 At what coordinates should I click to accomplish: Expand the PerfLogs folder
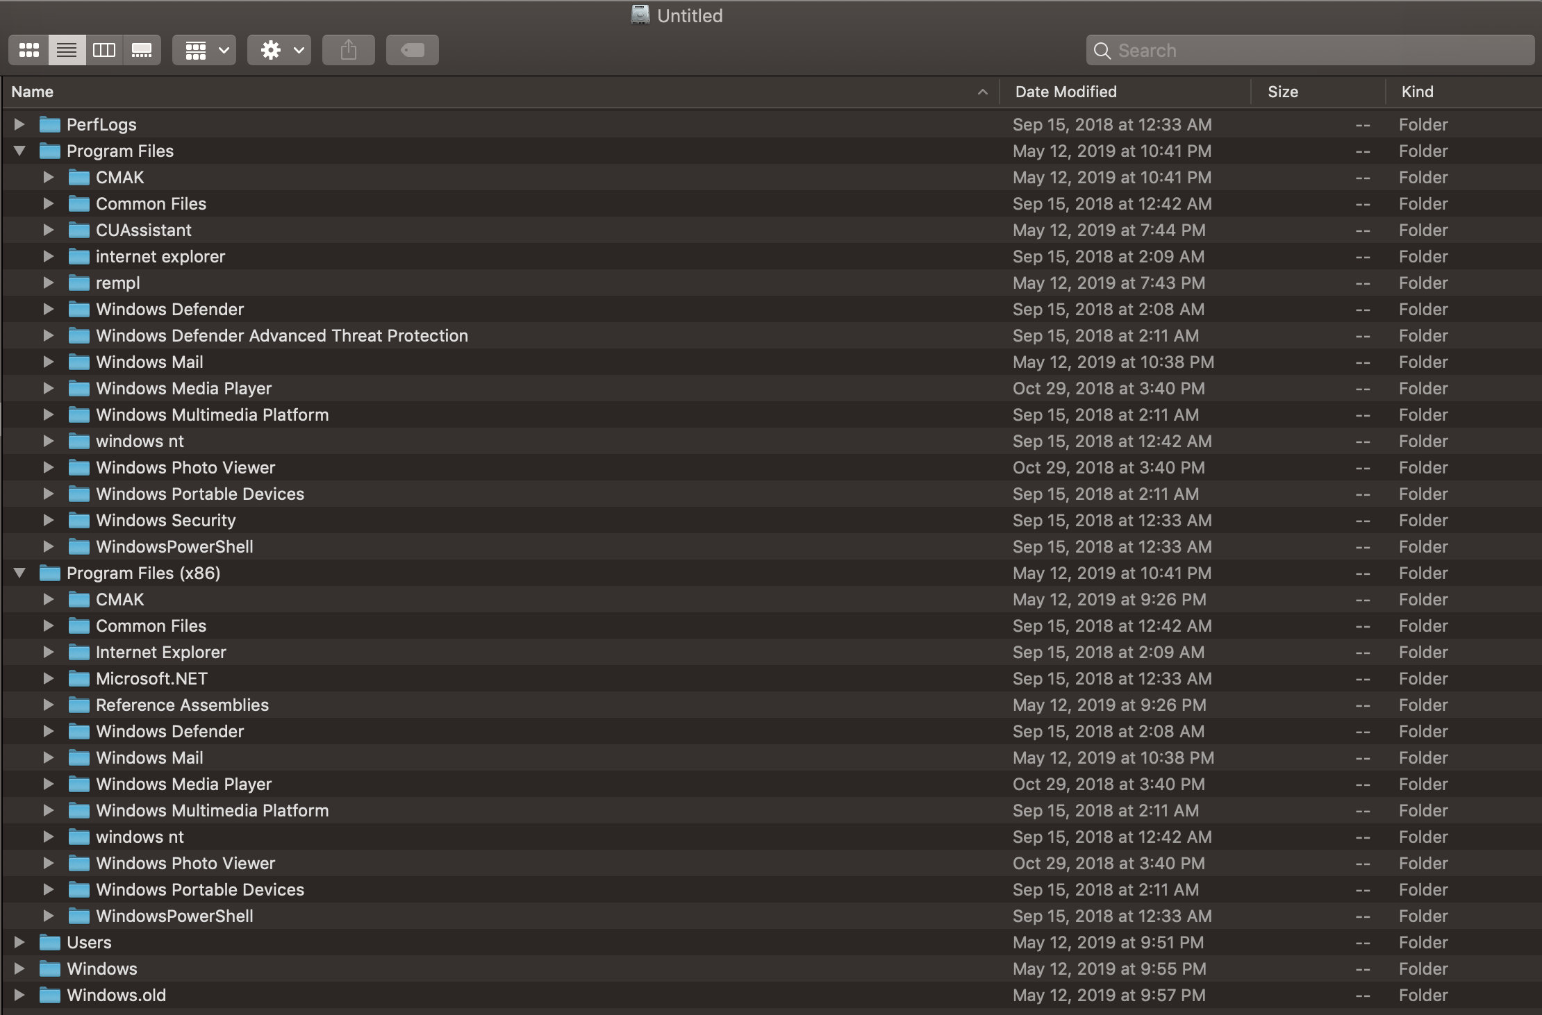pos(19,124)
